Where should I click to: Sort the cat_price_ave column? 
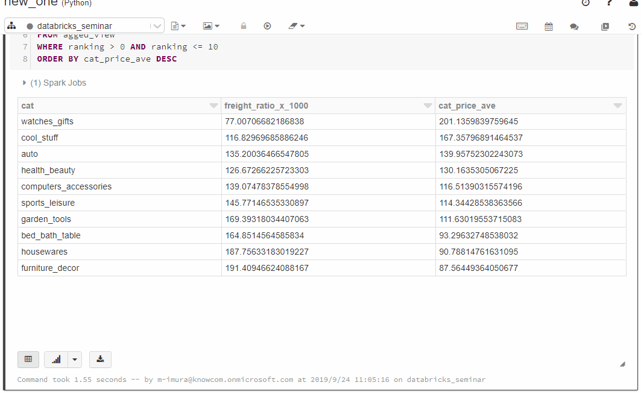point(617,106)
